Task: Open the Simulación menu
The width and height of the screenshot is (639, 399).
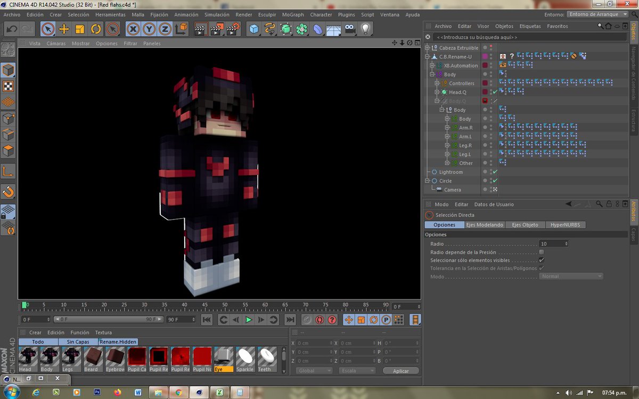Action: (x=217, y=14)
